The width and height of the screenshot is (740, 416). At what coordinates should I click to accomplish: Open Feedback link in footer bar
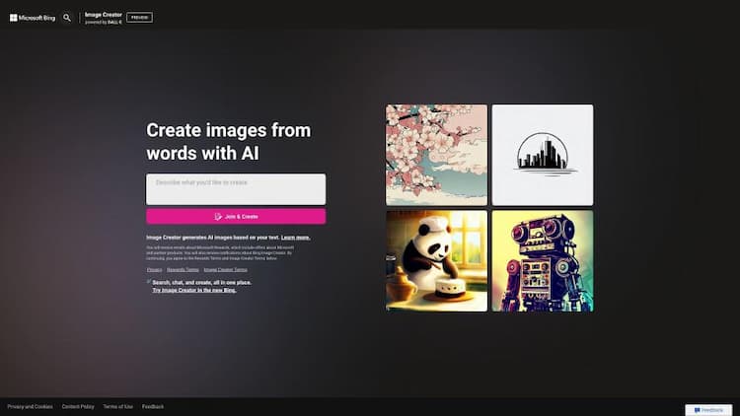click(x=153, y=406)
